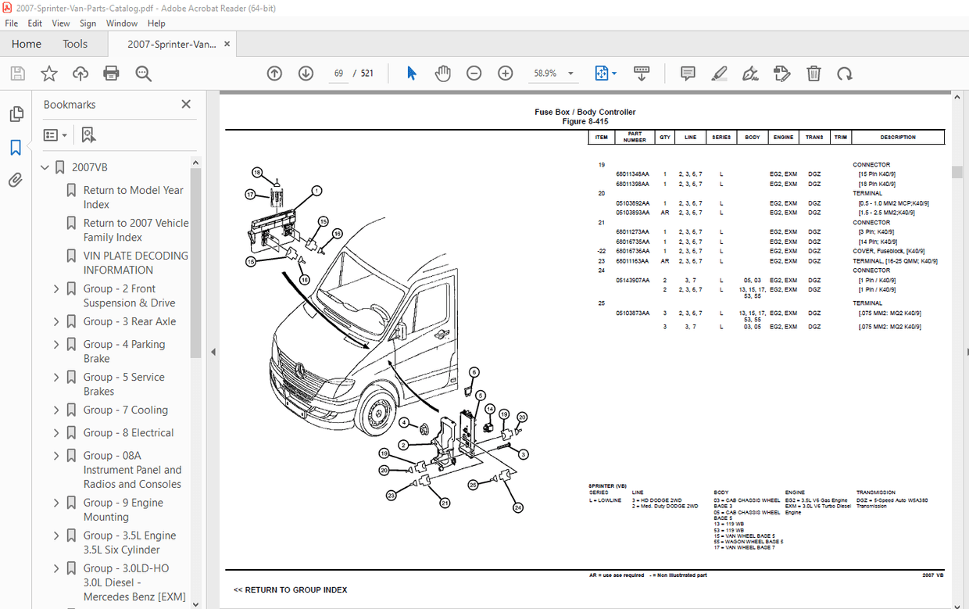Zoom out of the document
The width and height of the screenshot is (969, 609).
[474, 73]
